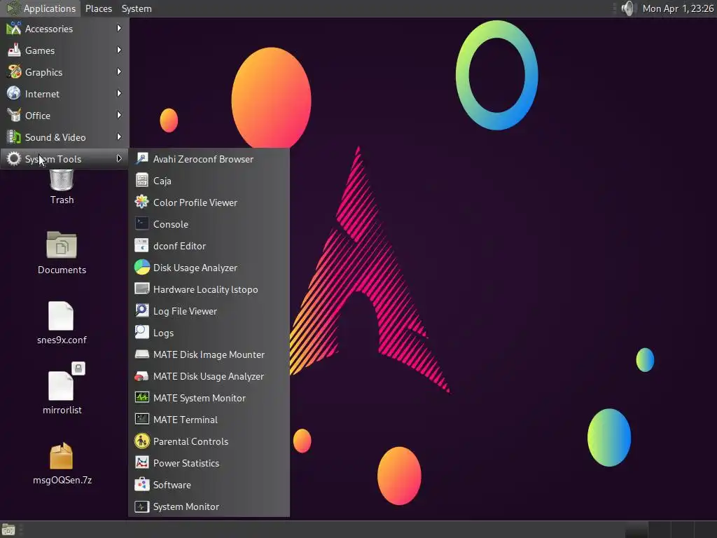This screenshot has width=717, height=538.
Task: Click the Hardware Locality lstopo icon
Action: 141,289
